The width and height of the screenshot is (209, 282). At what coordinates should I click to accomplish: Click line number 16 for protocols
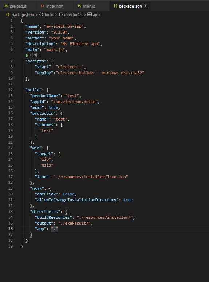11,113
